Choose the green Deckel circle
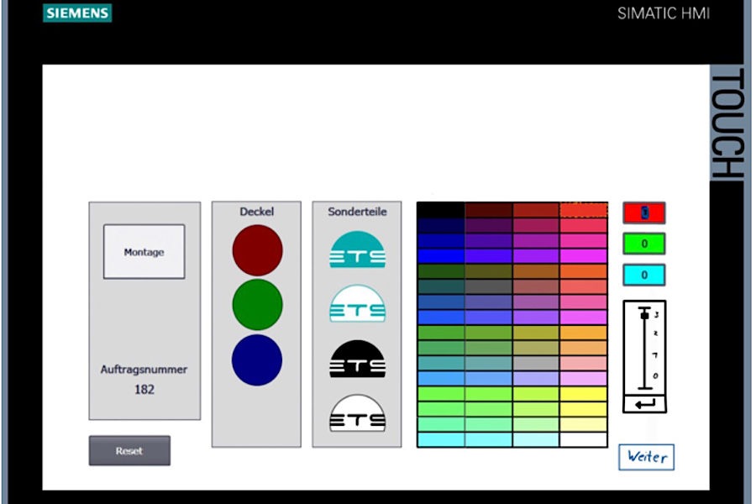This screenshot has width=756, height=504. click(257, 304)
